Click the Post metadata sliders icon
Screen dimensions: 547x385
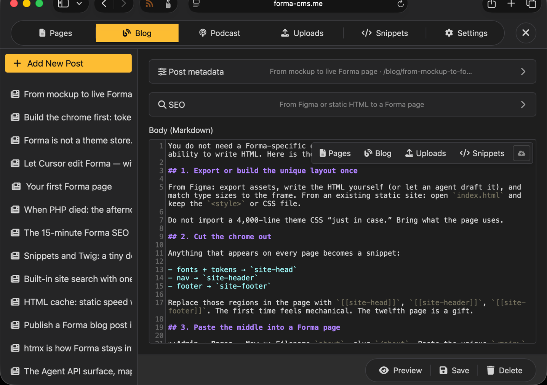click(162, 72)
